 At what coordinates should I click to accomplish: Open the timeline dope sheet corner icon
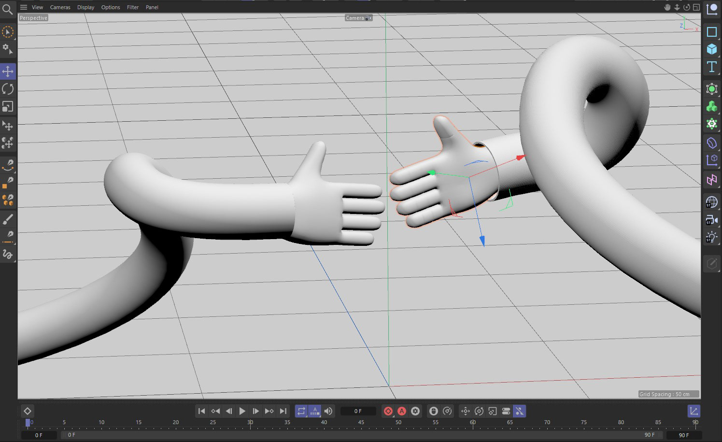pos(694,411)
